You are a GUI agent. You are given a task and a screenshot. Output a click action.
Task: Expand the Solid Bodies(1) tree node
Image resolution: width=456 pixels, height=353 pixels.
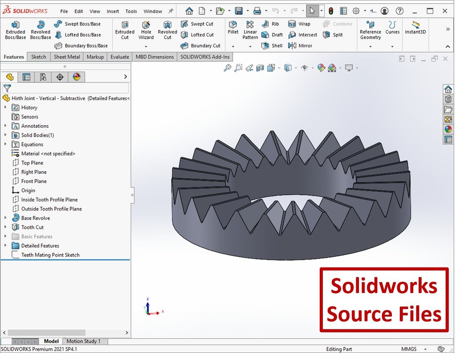(x=5, y=135)
